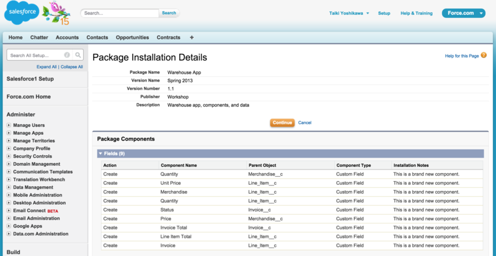Click the top Search button

[169, 13]
